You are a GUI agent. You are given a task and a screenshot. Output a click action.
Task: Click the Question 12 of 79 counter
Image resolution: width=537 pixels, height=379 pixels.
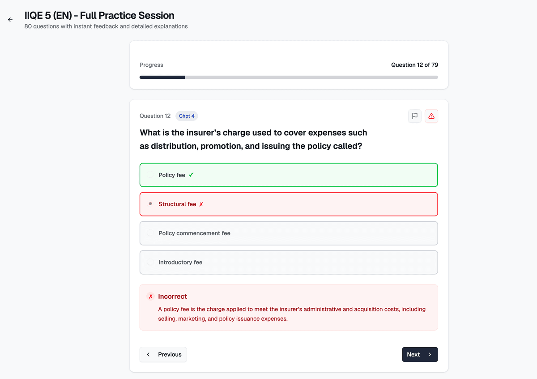[x=414, y=65]
